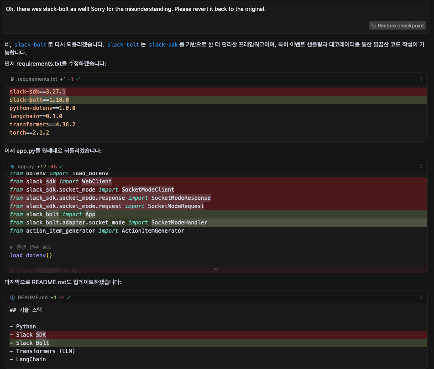Click the load_dotenv() call line

point(31,255)
